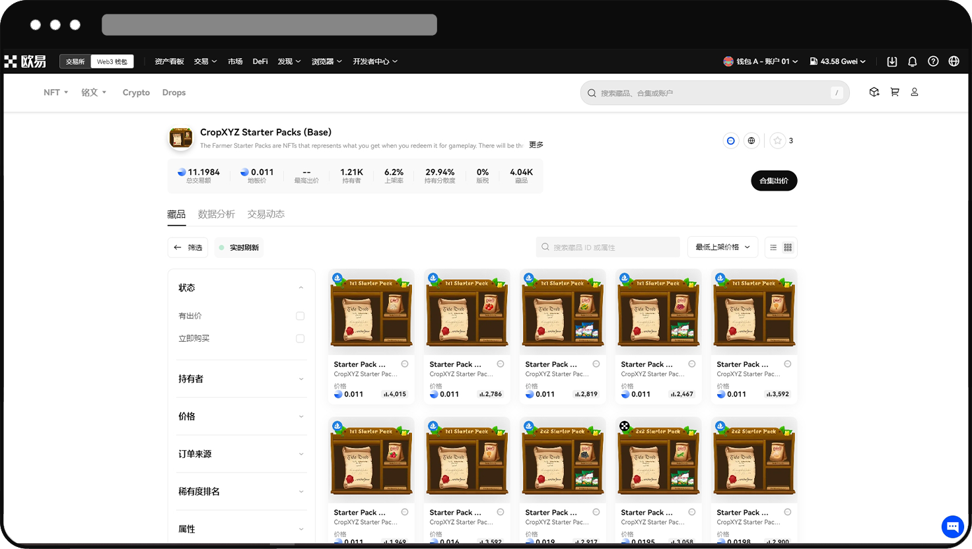Switch to grid view layout
972x549 pixels.
tap(788, 247)
